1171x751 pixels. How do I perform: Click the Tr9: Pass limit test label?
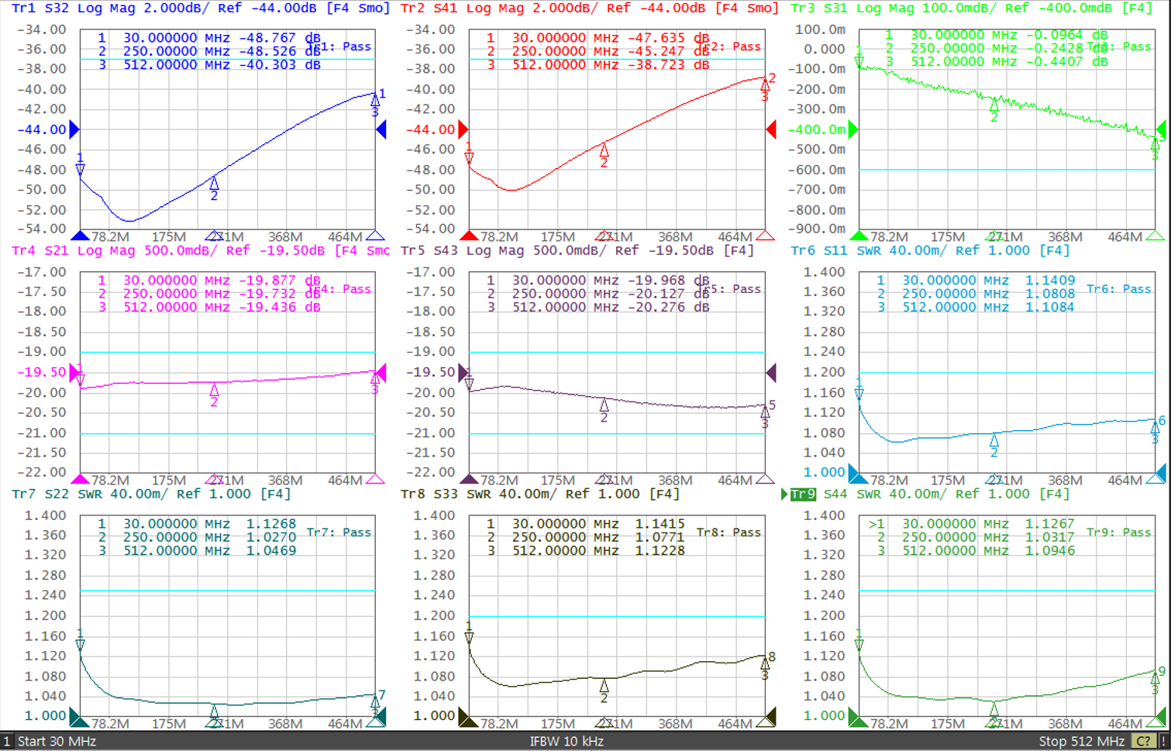pyautogui.click(x=1118, y=532)
